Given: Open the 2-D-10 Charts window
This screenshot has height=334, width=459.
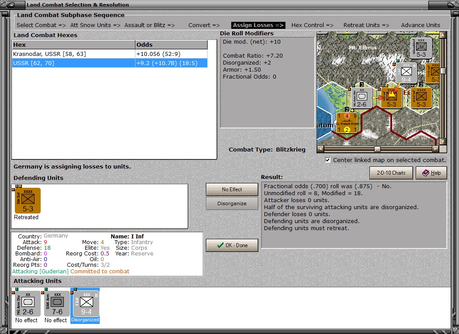Looking at the screenshot, I should click(391, 173).
